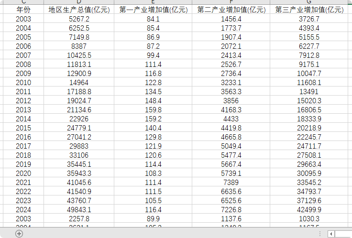Screen dimensions: 352x238
Task: Select the cell containing 108.3
Action: pyautogui.click(x=153, y=173)
